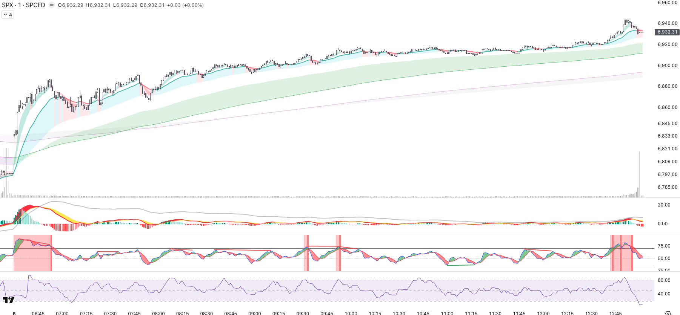
Task: Click the tall volume spike bar at the chart's right
Action: [x=639, y=173]
